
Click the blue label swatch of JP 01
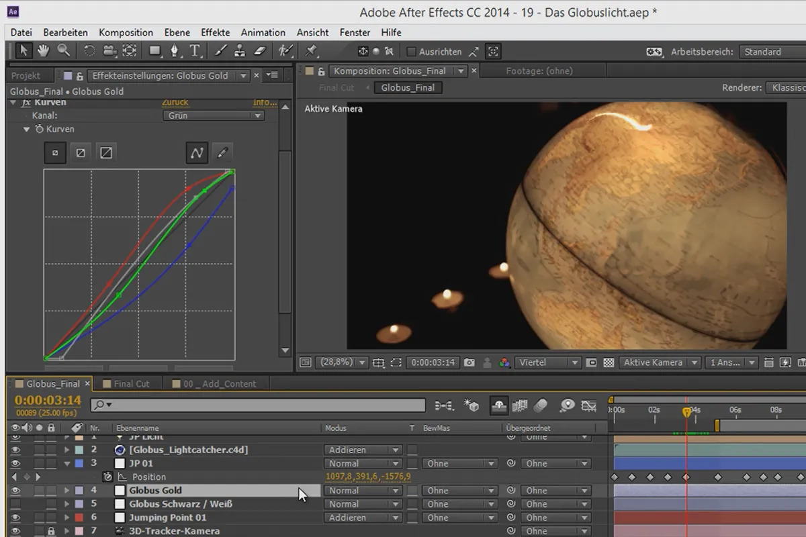click(79, 463)
